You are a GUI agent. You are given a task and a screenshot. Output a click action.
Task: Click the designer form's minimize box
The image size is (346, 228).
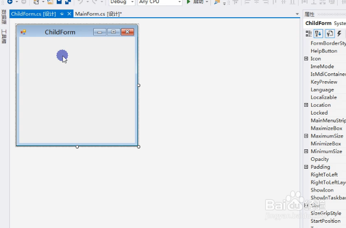(x=100, y=32)
